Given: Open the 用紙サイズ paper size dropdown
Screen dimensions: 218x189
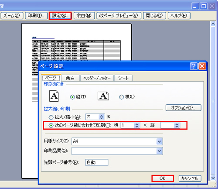Looking at the screenshot, I should tap(159, 141).
